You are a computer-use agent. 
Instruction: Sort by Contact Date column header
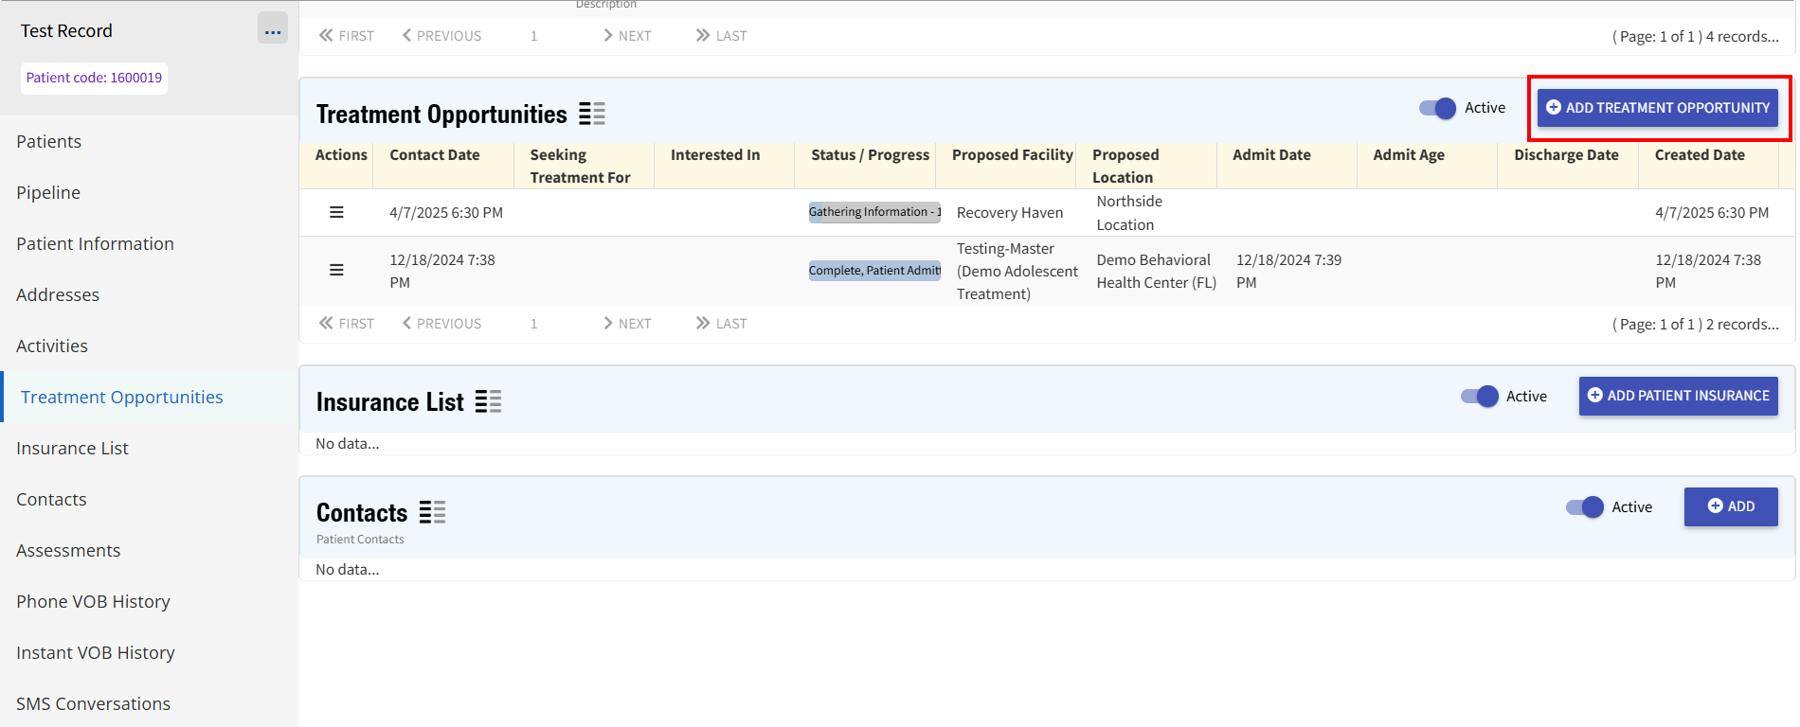click(x=435, y=155)
